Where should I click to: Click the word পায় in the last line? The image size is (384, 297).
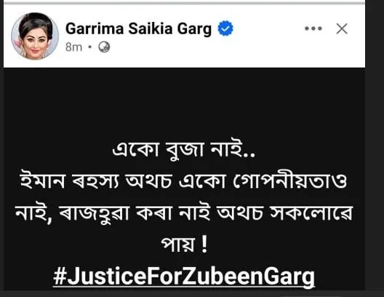[177, 244]
